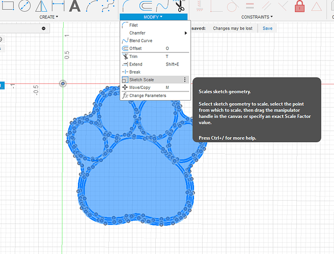The width and height of the screenshot is (334, 254).
Task: Choose Move/Copy from Modify menu
Action: point(155,87)
